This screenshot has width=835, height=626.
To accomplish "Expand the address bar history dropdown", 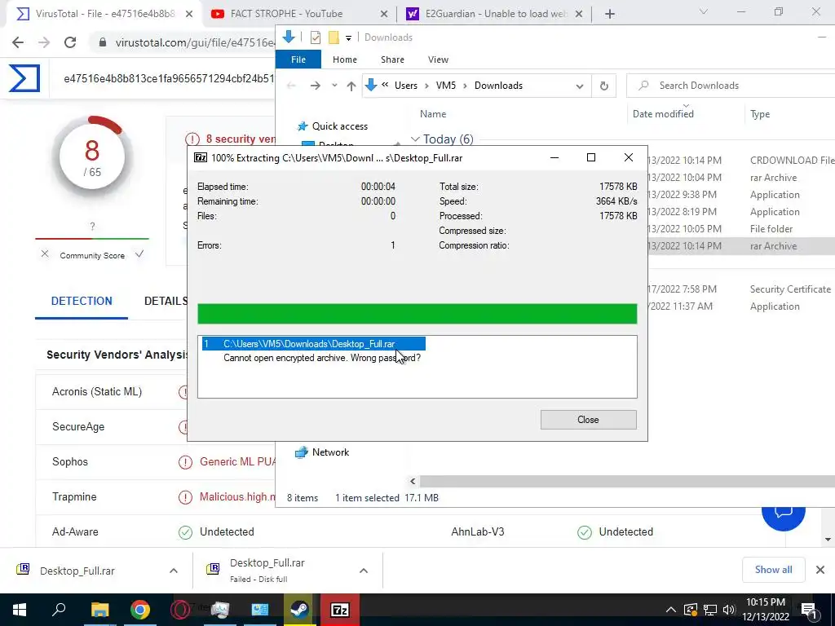I will pos(580,86).
